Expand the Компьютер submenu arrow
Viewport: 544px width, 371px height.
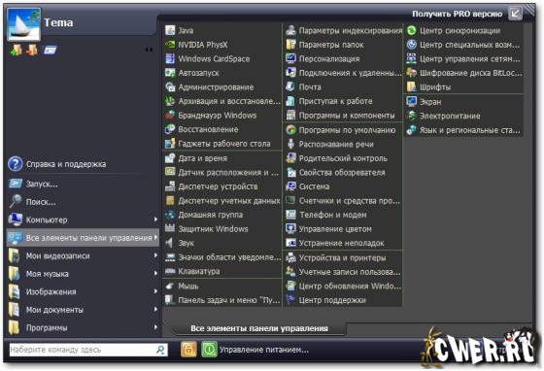pos(155,219)
